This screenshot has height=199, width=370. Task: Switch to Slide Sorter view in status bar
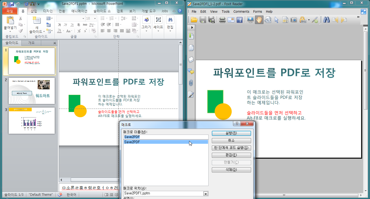click(x=112, y=195)
